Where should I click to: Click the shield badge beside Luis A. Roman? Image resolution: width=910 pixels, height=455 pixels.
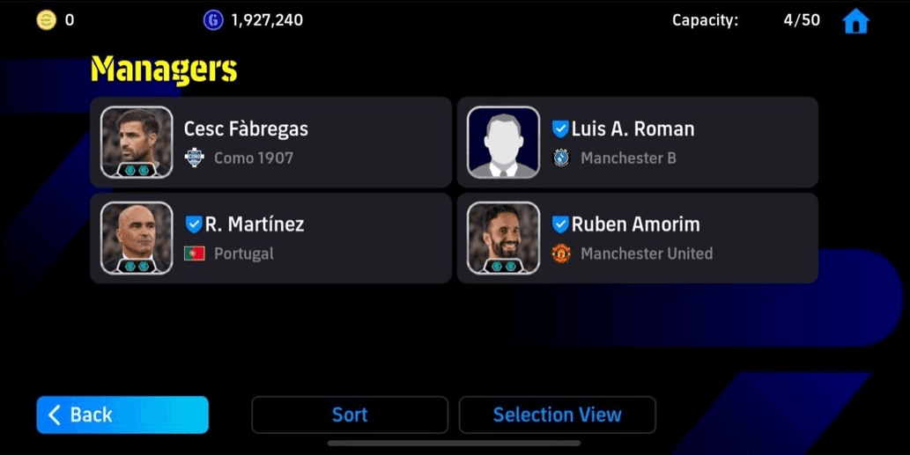[x=560, y=128]
